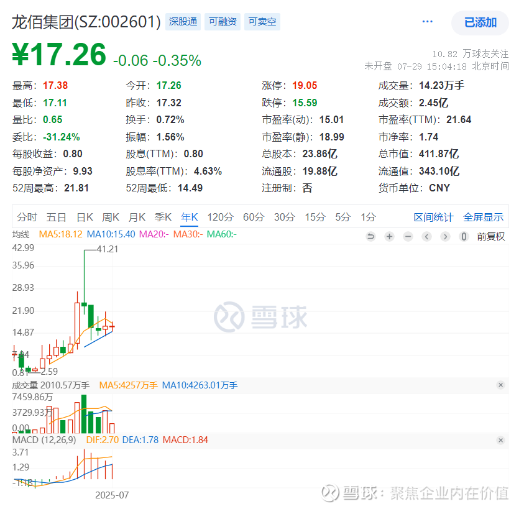This screenshot has width=524, height=509.
Task: Close the 成交量 volume panel
Action: [x=500, y=385]
